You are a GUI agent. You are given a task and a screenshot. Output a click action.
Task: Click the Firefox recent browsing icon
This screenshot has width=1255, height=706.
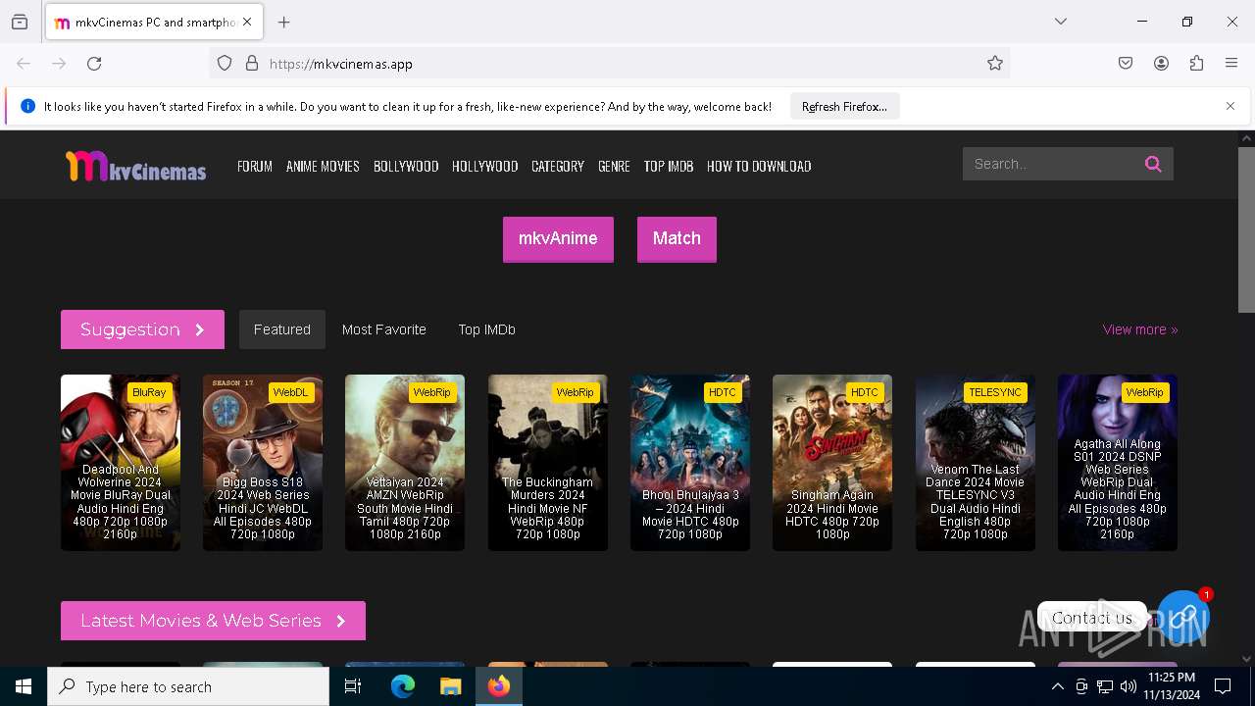tap(20, 22)
